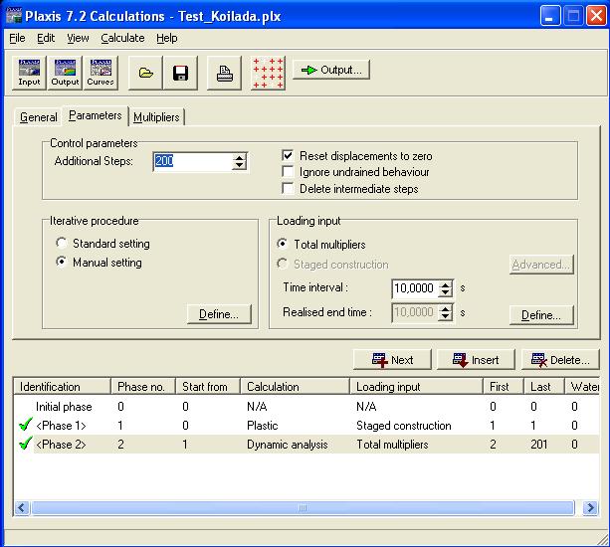Click the Staged construction cell in Phase 1
Image resolution: width=610 pixels, height=547 pixels.
403,426
